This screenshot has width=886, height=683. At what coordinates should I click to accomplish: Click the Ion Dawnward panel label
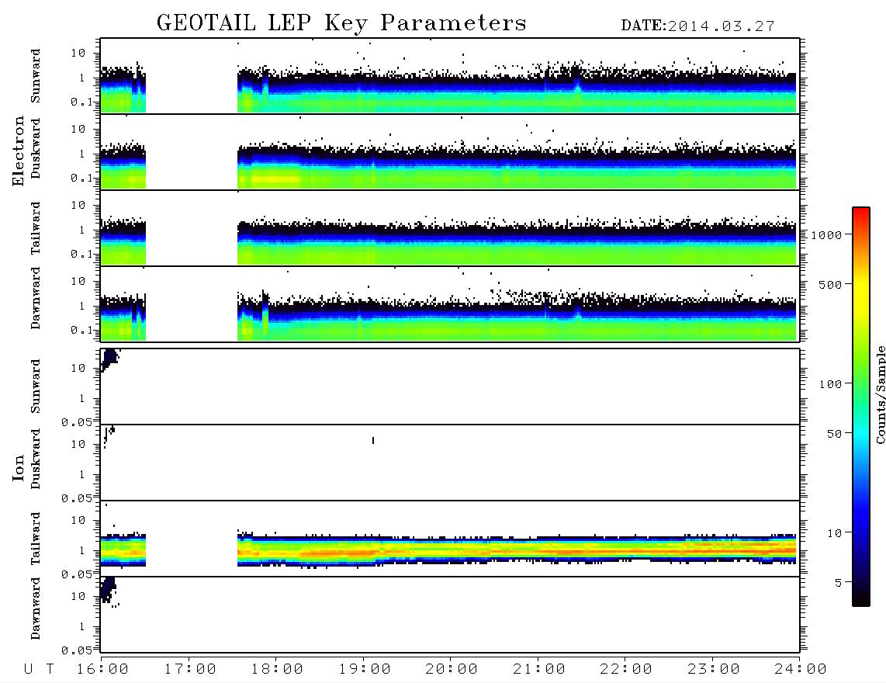coord(36,608)
